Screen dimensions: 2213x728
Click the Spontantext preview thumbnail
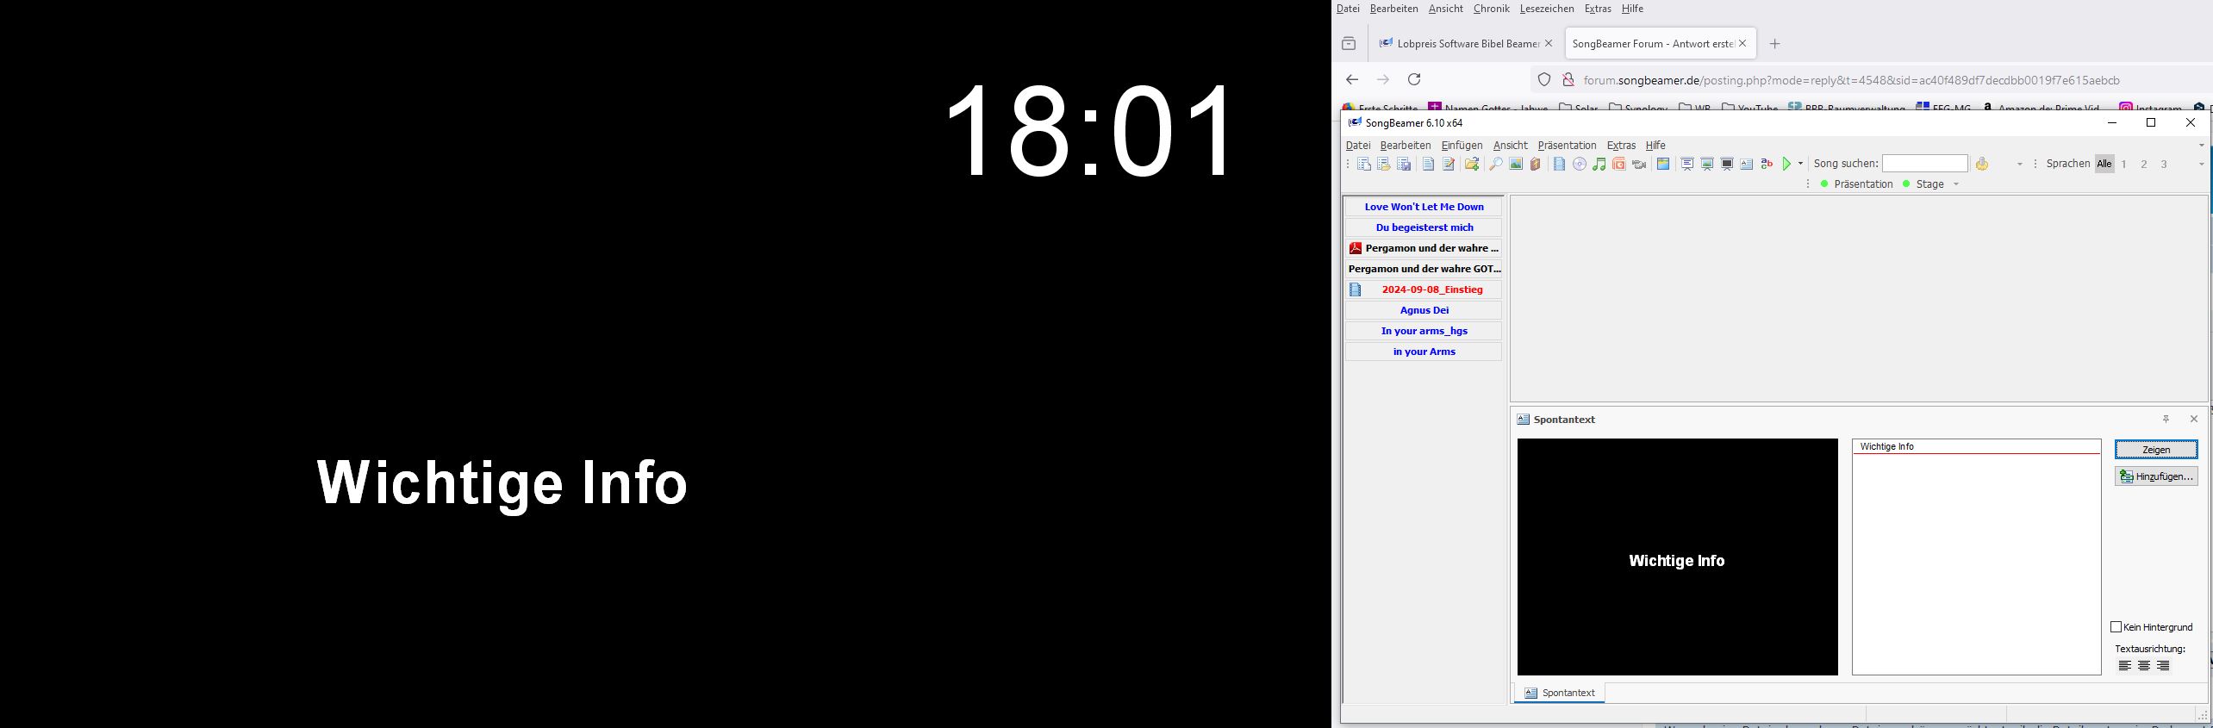1677,557
